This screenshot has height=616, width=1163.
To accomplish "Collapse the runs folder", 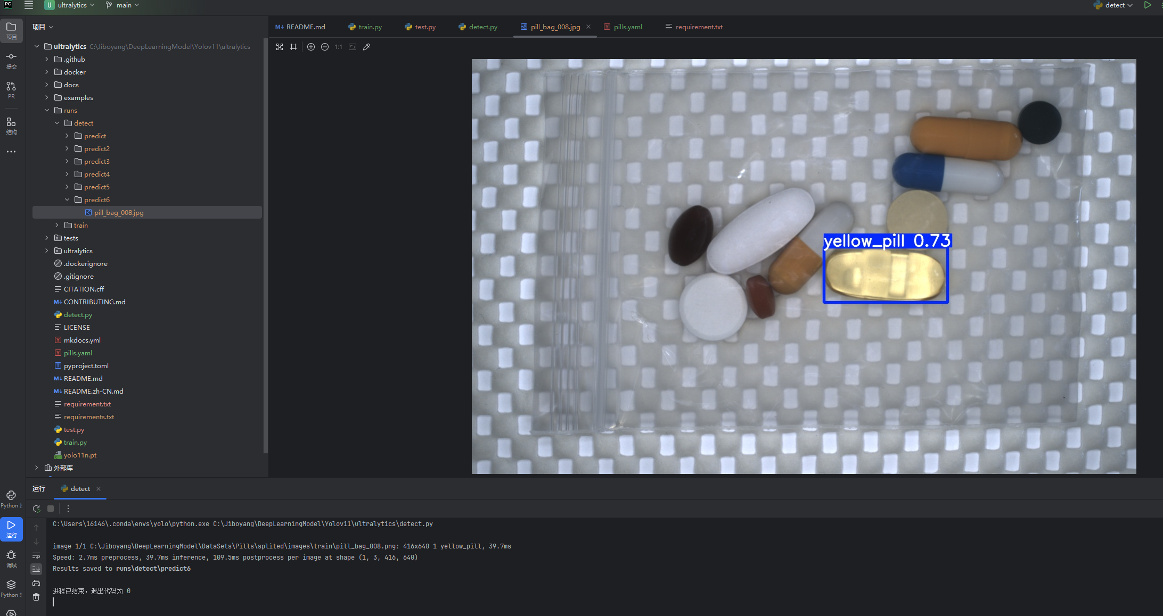I will (47, 110).
